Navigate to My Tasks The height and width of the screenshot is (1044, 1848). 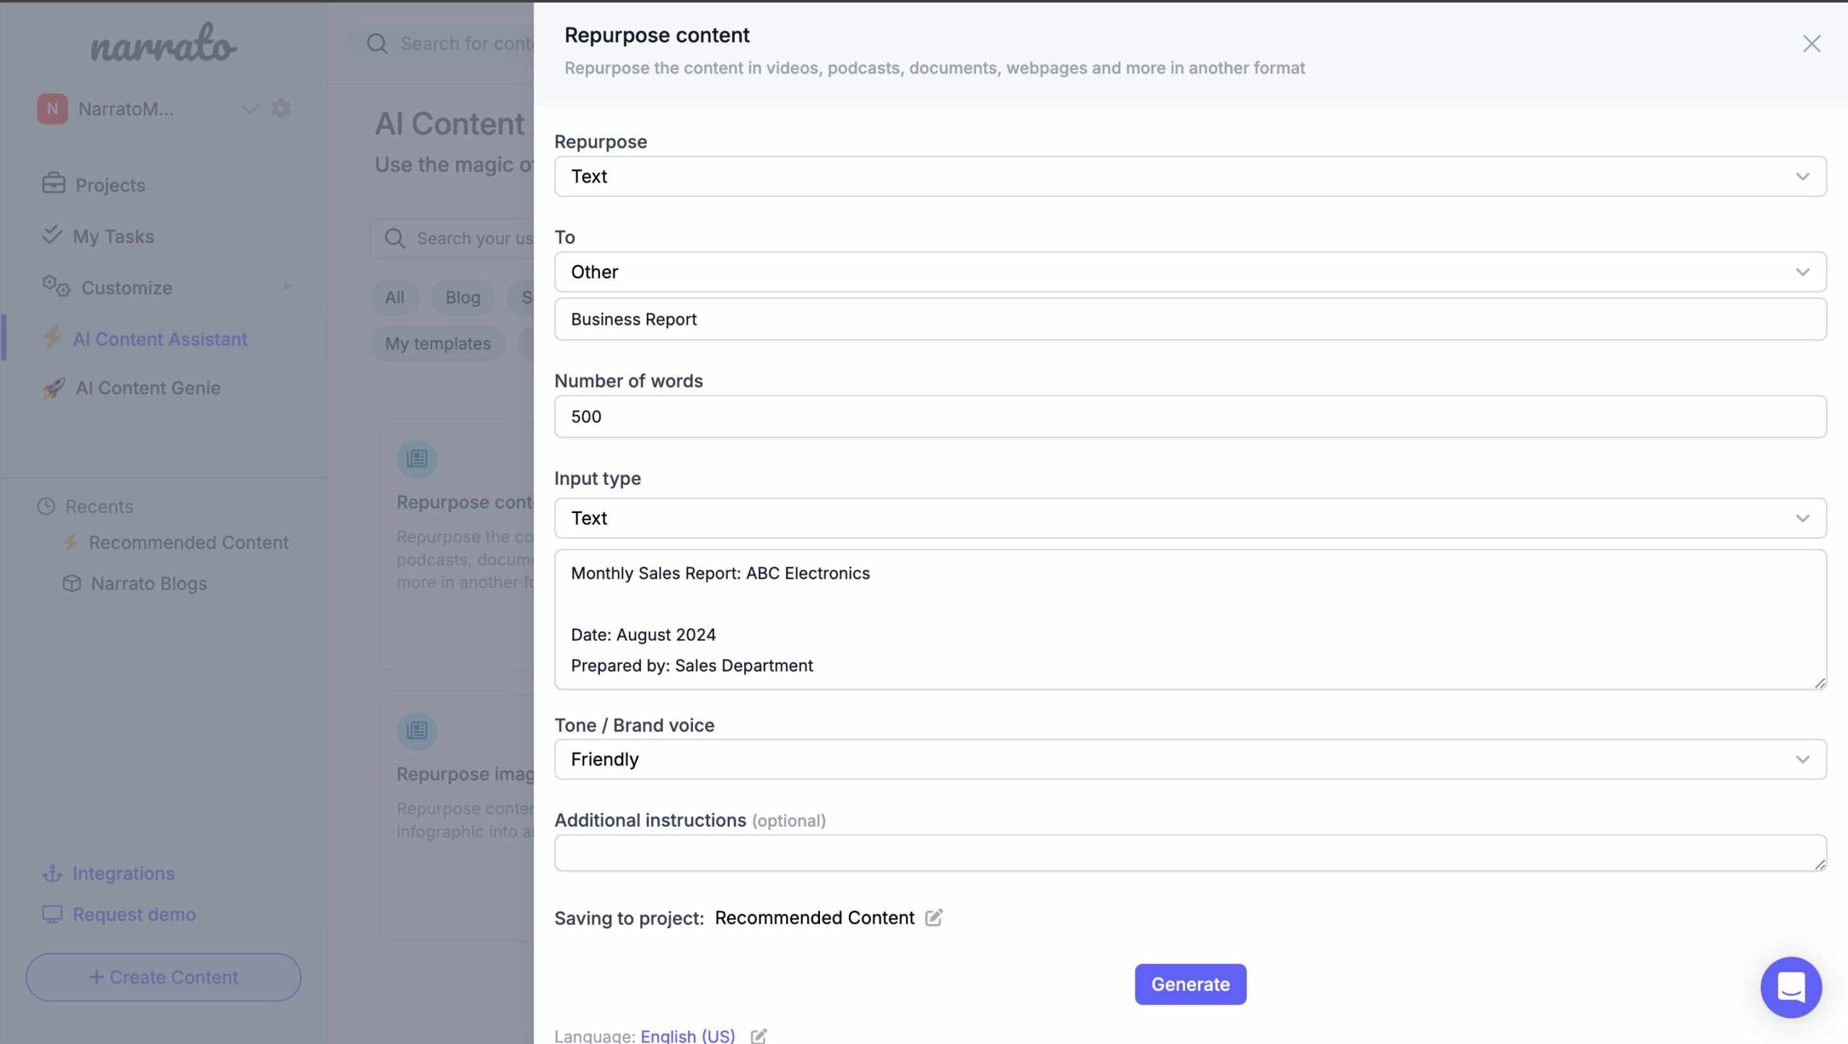coord(113,236)
